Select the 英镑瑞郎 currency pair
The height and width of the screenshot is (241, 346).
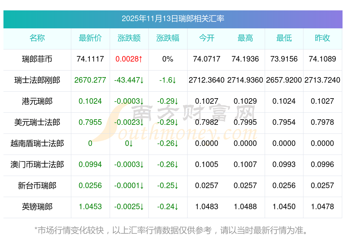coord(37,207)
